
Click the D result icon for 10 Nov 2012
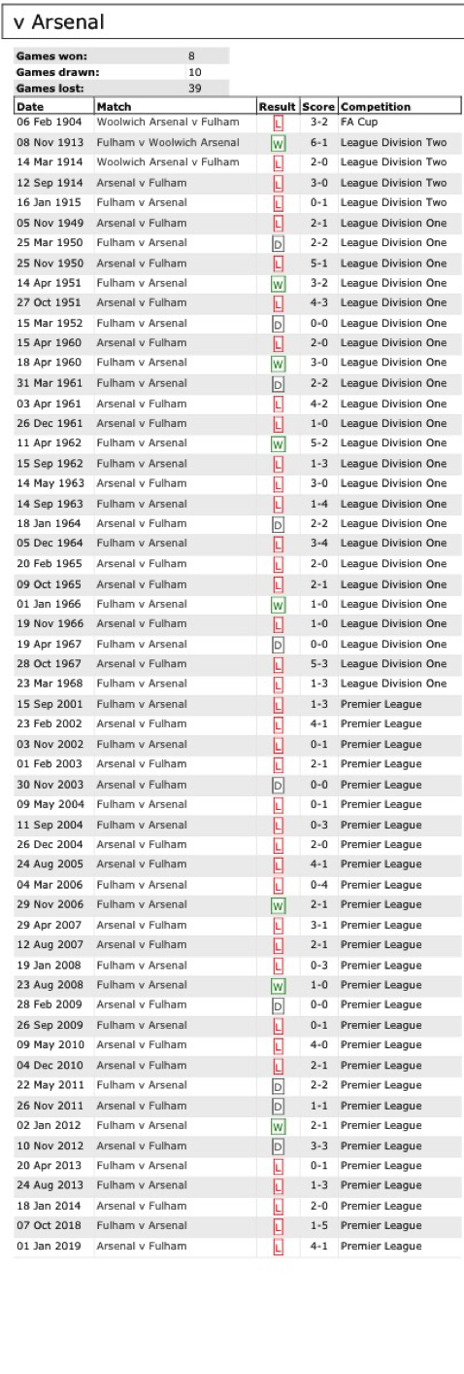278,1145
